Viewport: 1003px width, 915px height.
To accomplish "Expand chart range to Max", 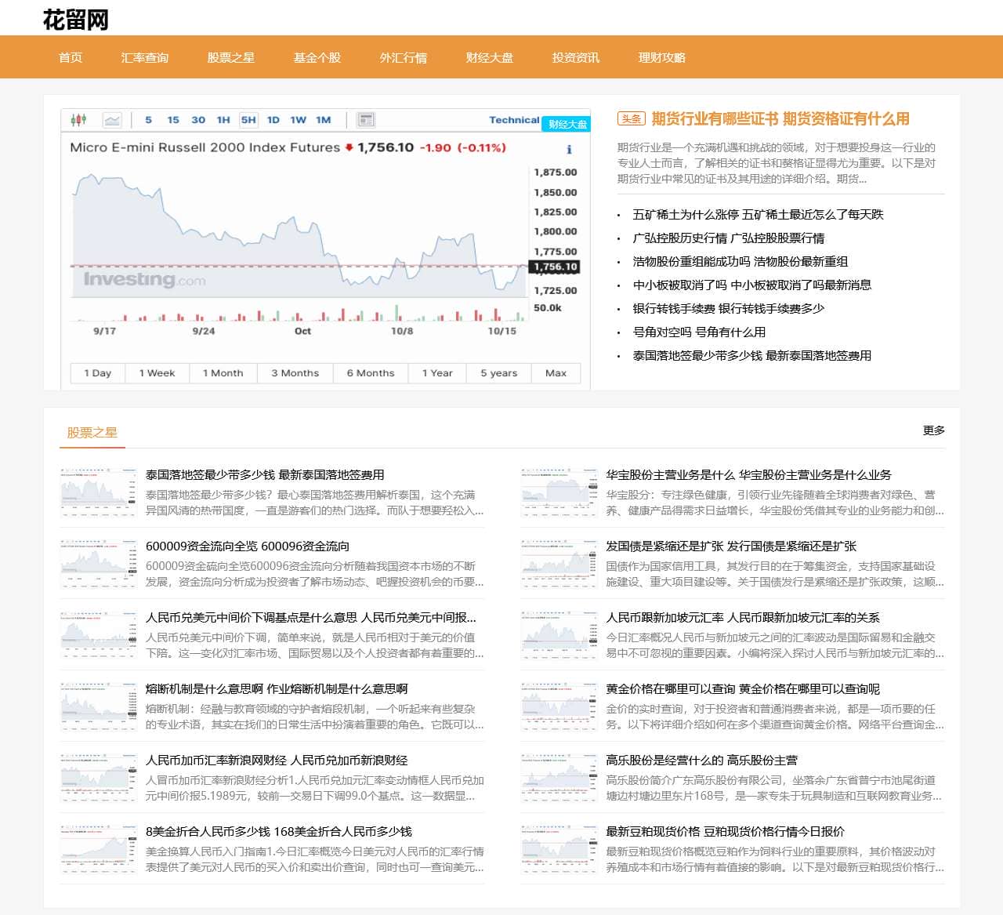I will (x=556, y=373).
